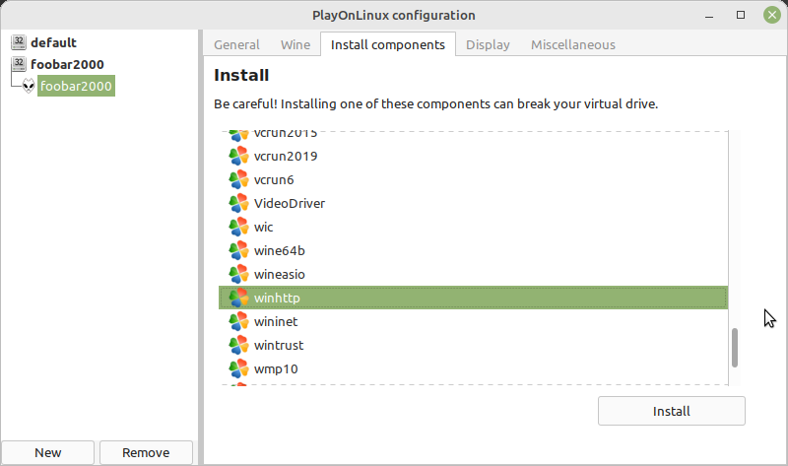Click the wineasio component icon
Image resolution: width=788 pixels, height=466 pixels.
click(238, 274)
